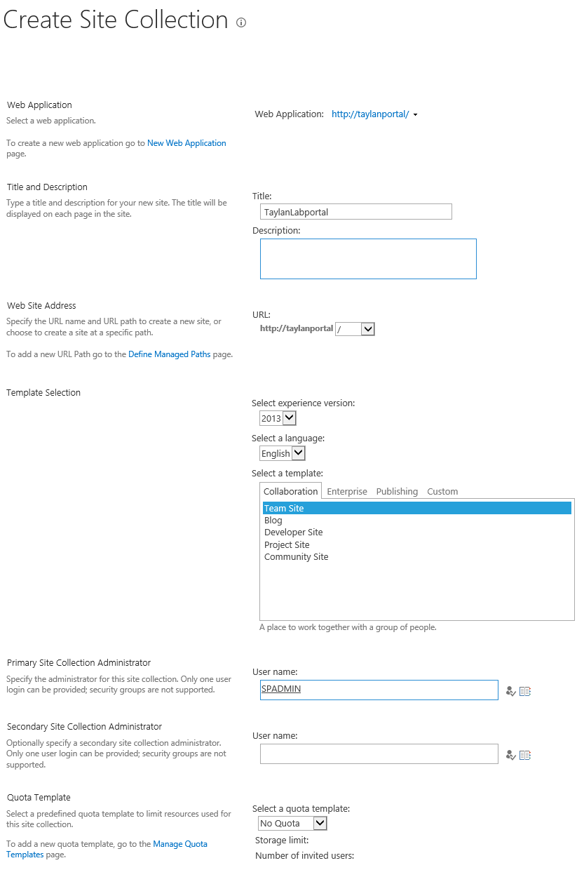Screen dimensions: 577x884
Task: Open the experience version dropdown
Action: pyautogui.click(x=278, y=418)
